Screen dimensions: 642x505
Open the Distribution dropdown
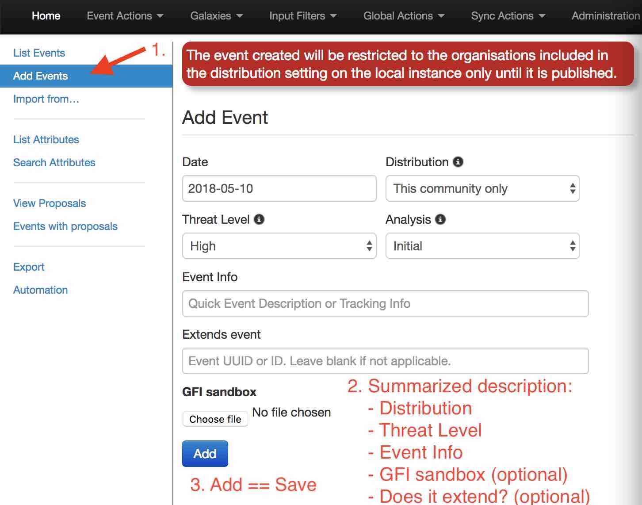tap(482, 188)
